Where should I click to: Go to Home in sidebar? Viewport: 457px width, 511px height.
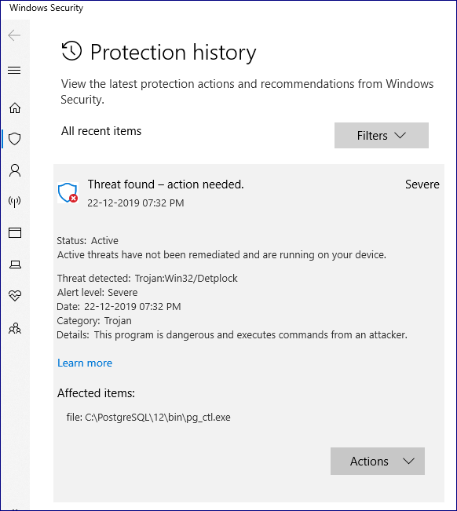[15, 108]
